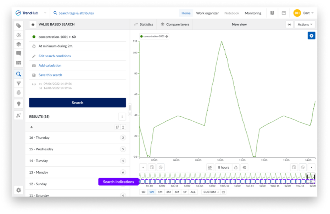
Task: Expand the 14 - Tuesday results group
Action: click(77, 161)
